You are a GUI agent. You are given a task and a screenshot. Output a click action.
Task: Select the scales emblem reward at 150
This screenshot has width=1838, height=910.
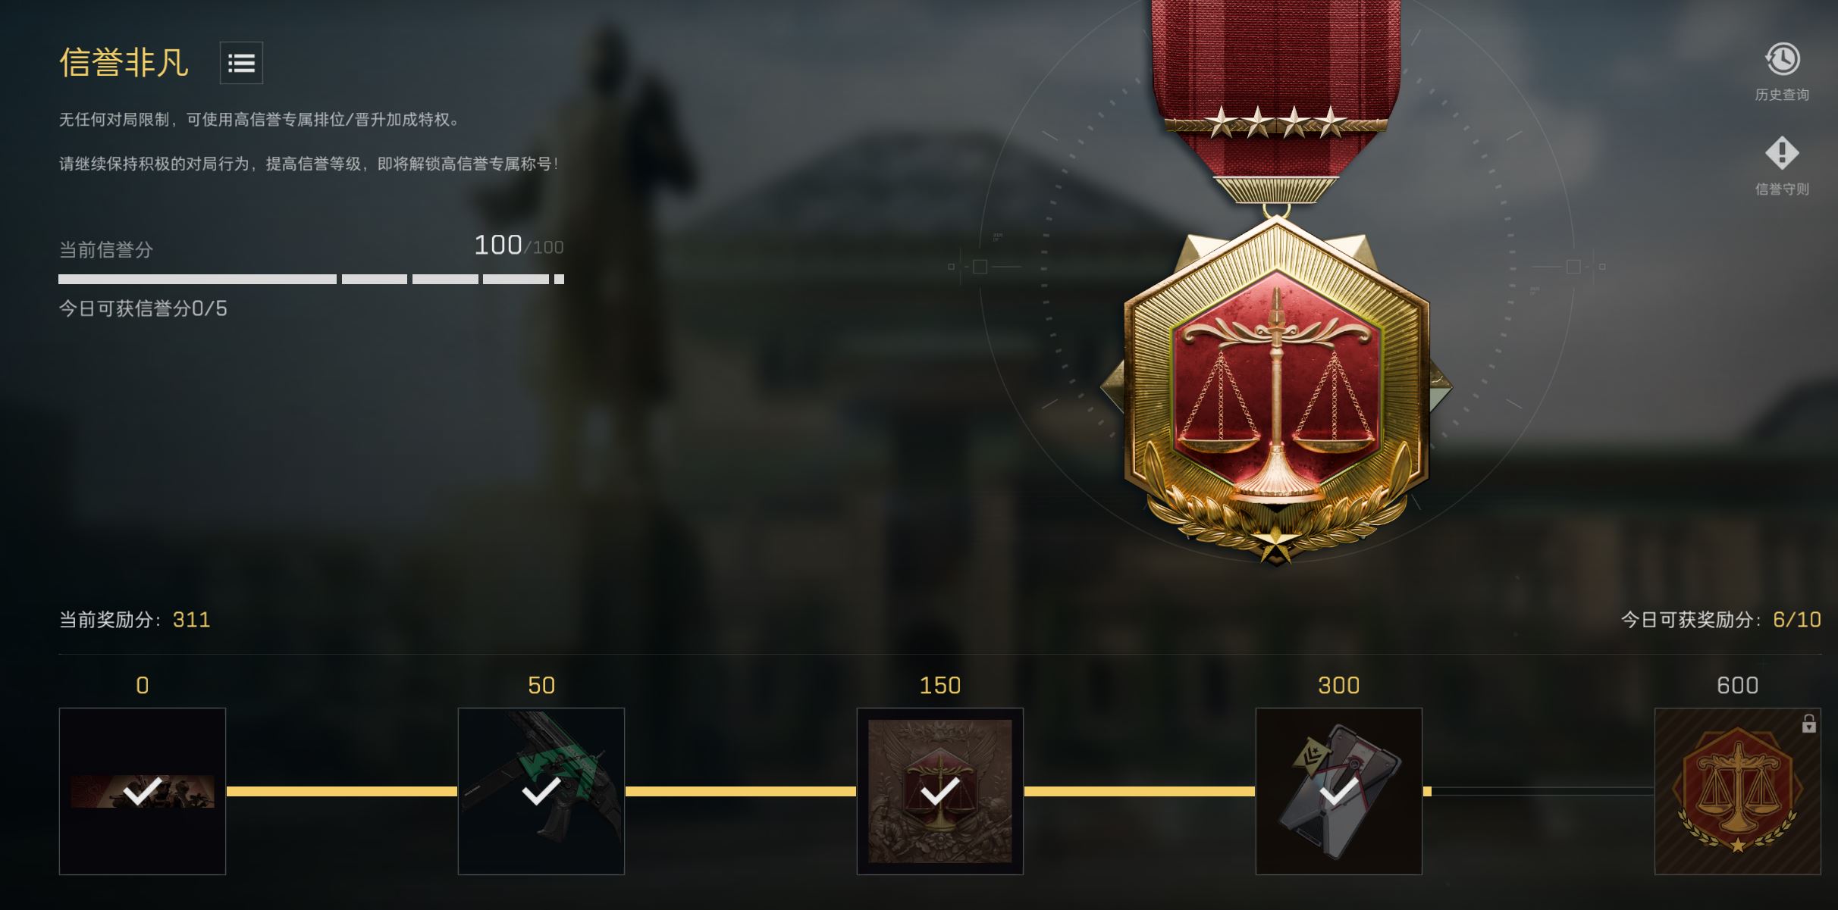[940, 791]
